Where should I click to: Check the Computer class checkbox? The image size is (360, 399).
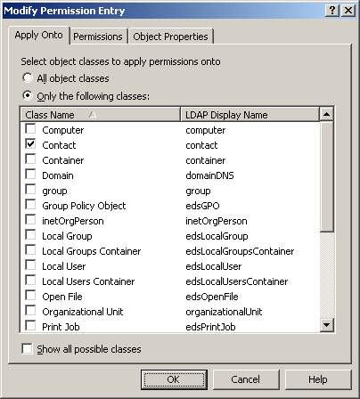(x=30, y=129)
